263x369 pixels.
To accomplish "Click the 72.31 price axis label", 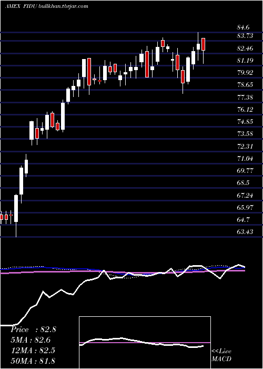I will pyautogui.click(x=245, y=147).
